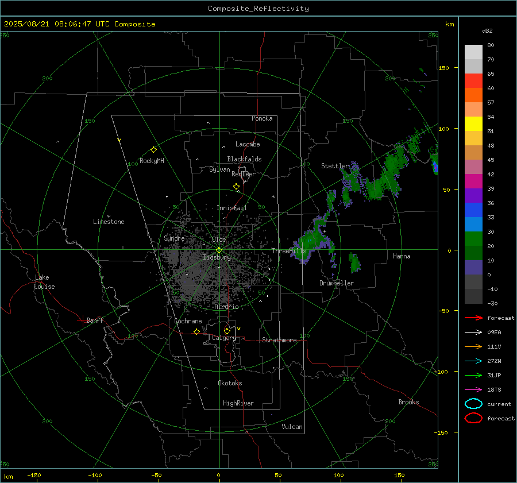Click the magenta 18TS arrow in legend
The width and height of the screenshot is (517, 483).
(x=473, y=390)
